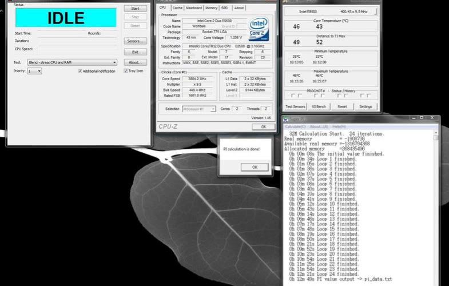Click the Technology value 45 nm
The height and width of the screenshot is (286, 449).
click(191, 38)
